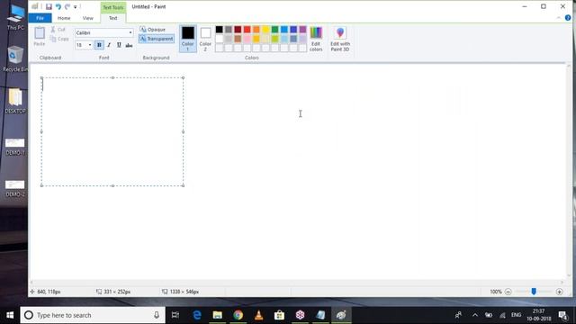Click the Paint horizontal canvas scrollbar

[297, 282]
